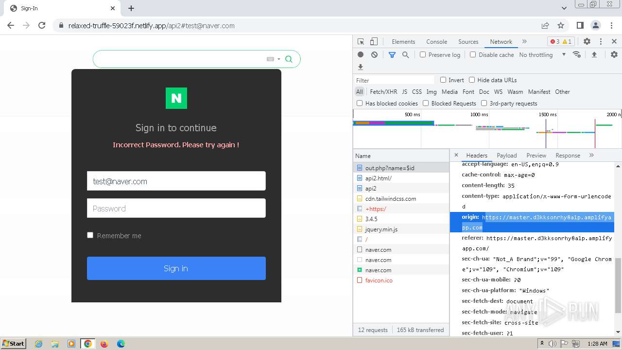The height and width of the screenshot is (350, 622).
Task: Toggle the network filter funnel
Action: 392,55
